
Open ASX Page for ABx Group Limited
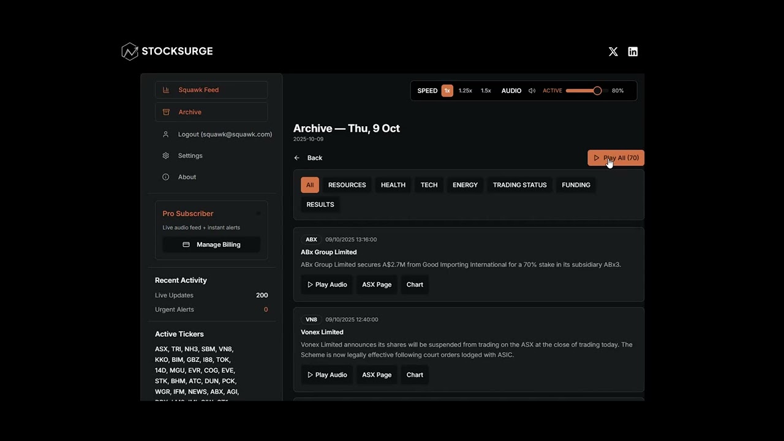click(377, 285)
